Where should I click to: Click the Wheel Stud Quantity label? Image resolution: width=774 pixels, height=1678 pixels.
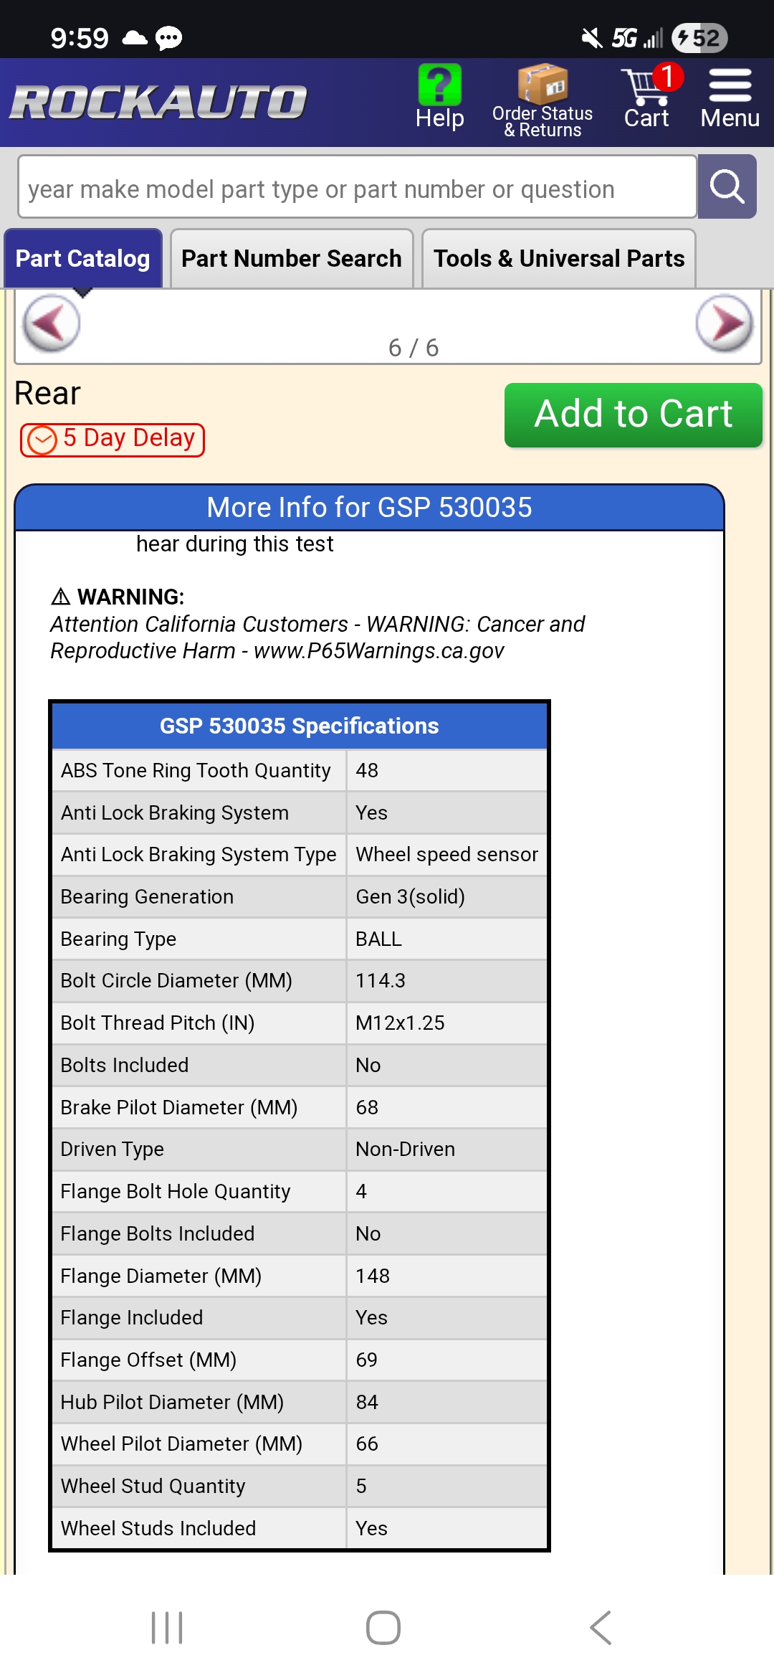point(153,1486)
